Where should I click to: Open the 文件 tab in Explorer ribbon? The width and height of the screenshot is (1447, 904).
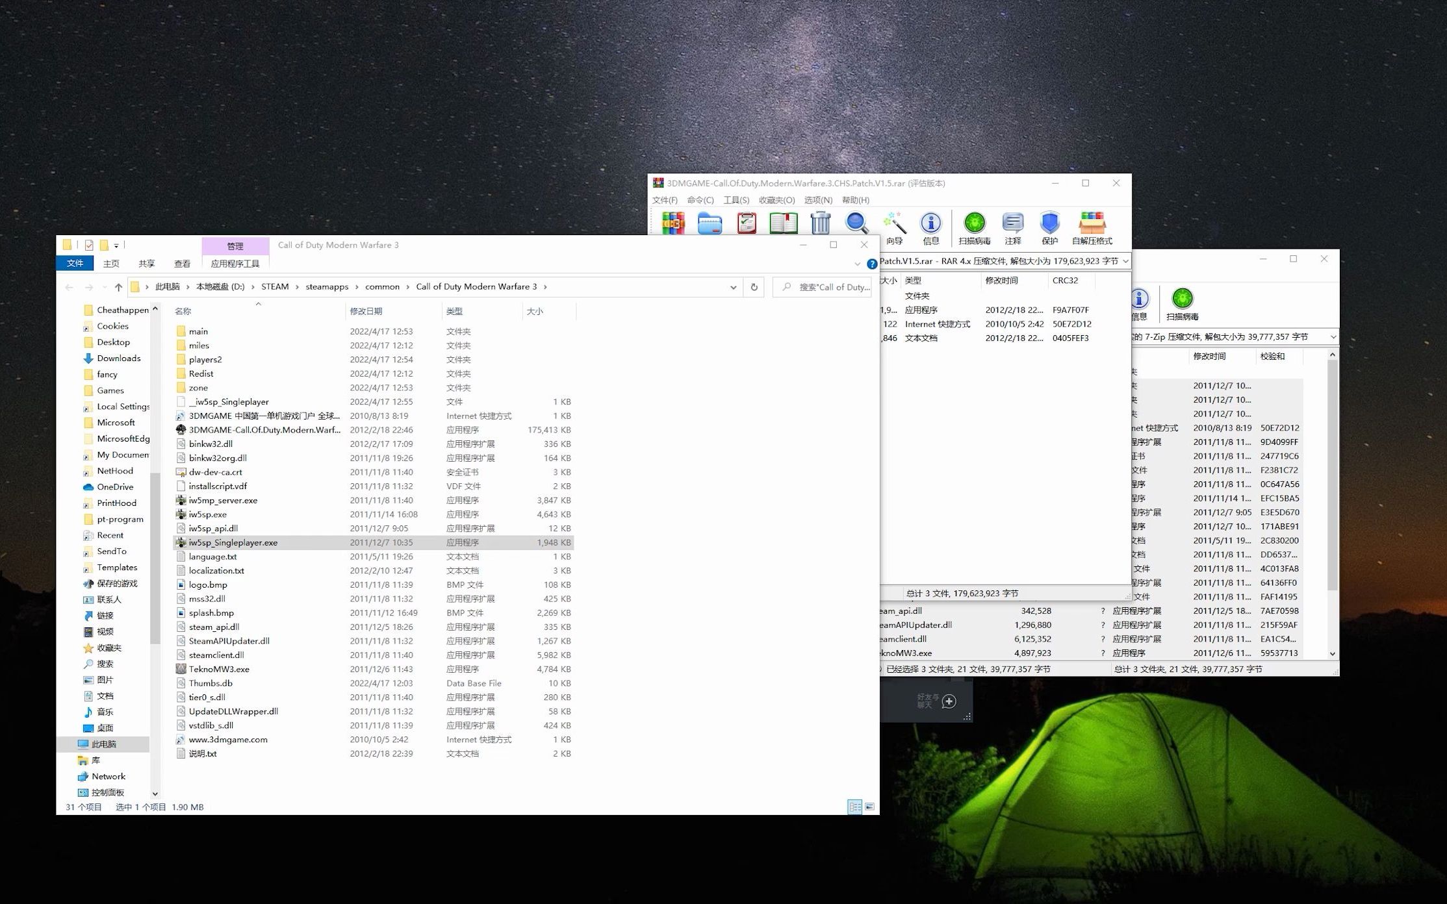pyautogui.click(x=75, y=263)
